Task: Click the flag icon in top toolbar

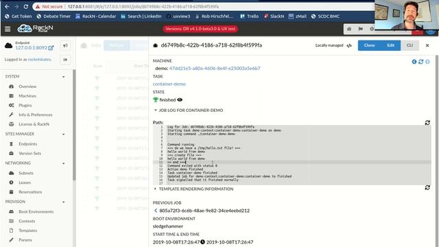Action: point(360,29)
